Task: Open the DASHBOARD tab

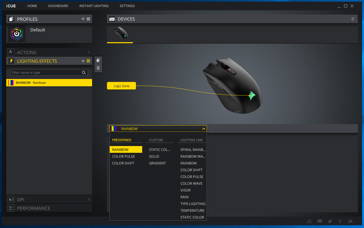Action: 58,6
